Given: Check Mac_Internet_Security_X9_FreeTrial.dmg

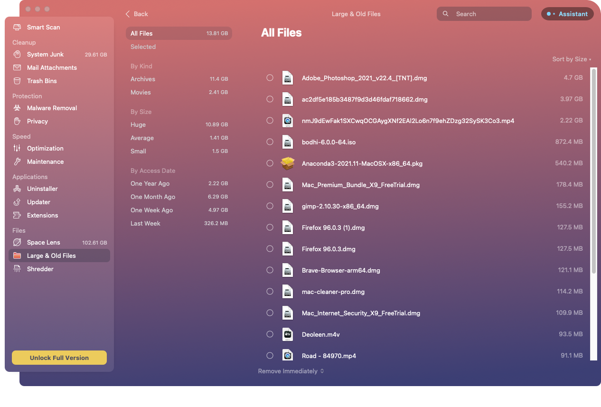Looking at the screenshot, I should (270, 313).
